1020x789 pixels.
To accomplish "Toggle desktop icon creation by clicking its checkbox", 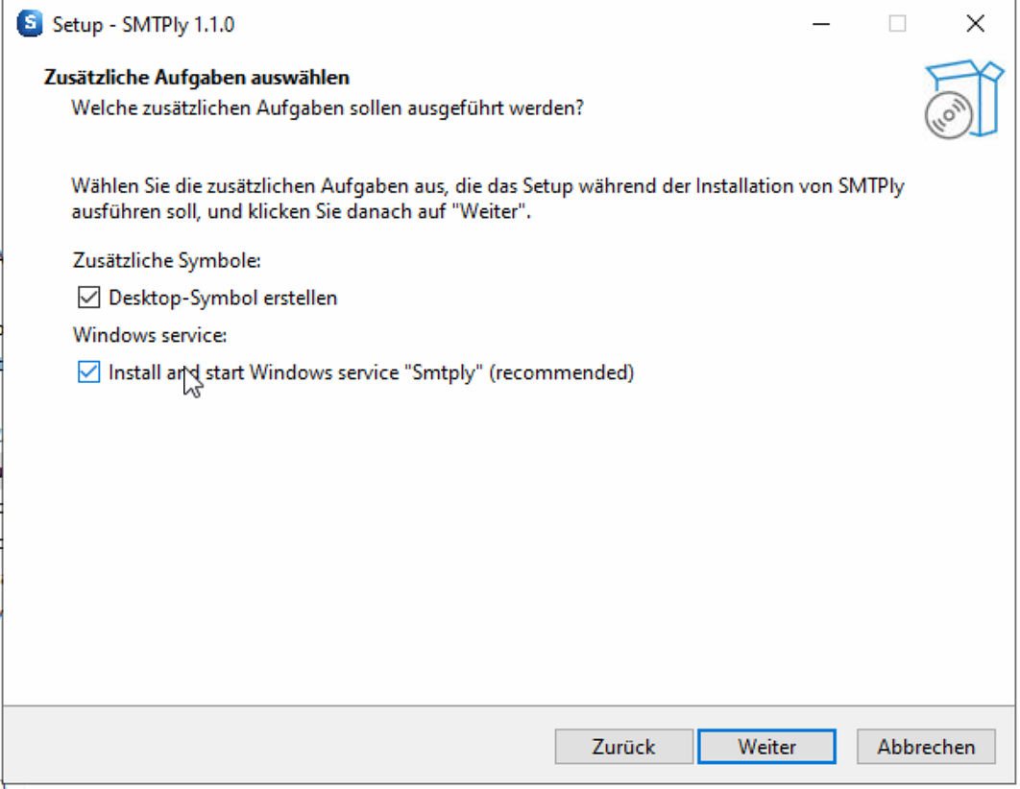I will tap(87, 297).
